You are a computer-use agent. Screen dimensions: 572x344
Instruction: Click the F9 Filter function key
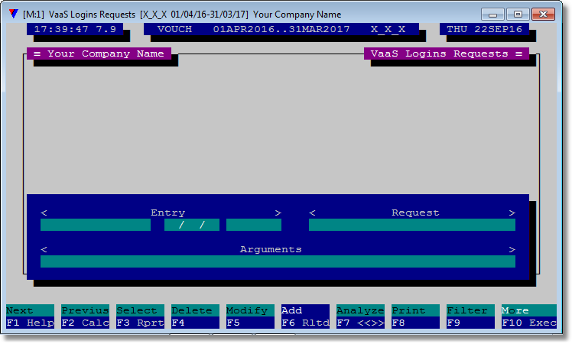point(470,316)
